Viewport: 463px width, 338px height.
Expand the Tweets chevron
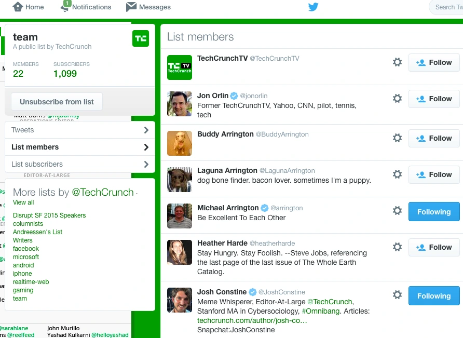coord(146,130)
